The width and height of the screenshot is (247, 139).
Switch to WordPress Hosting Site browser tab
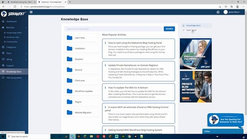tap(22, 2)
